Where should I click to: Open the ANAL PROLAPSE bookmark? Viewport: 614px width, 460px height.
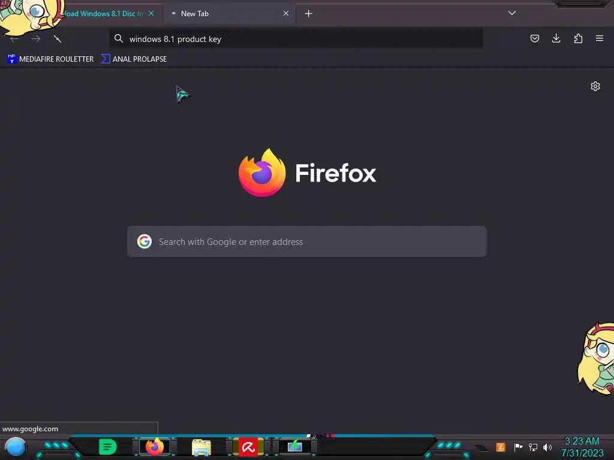(x=134, y=59)
